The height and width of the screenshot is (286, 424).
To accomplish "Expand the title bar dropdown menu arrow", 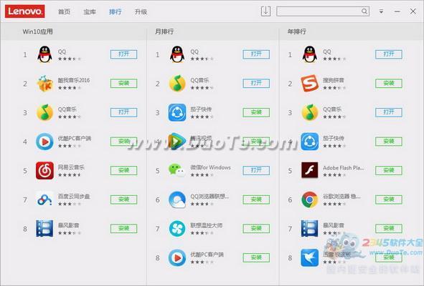I will (x=381, y=11).
